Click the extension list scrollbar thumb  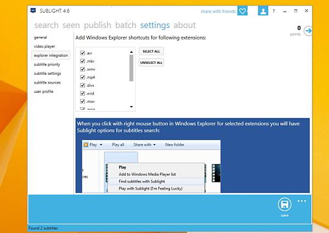pos(132,68)
